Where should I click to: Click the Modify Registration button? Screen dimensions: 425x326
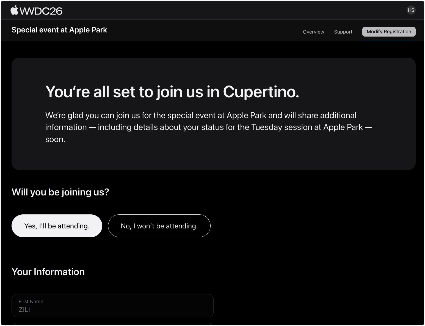[389, 32]
